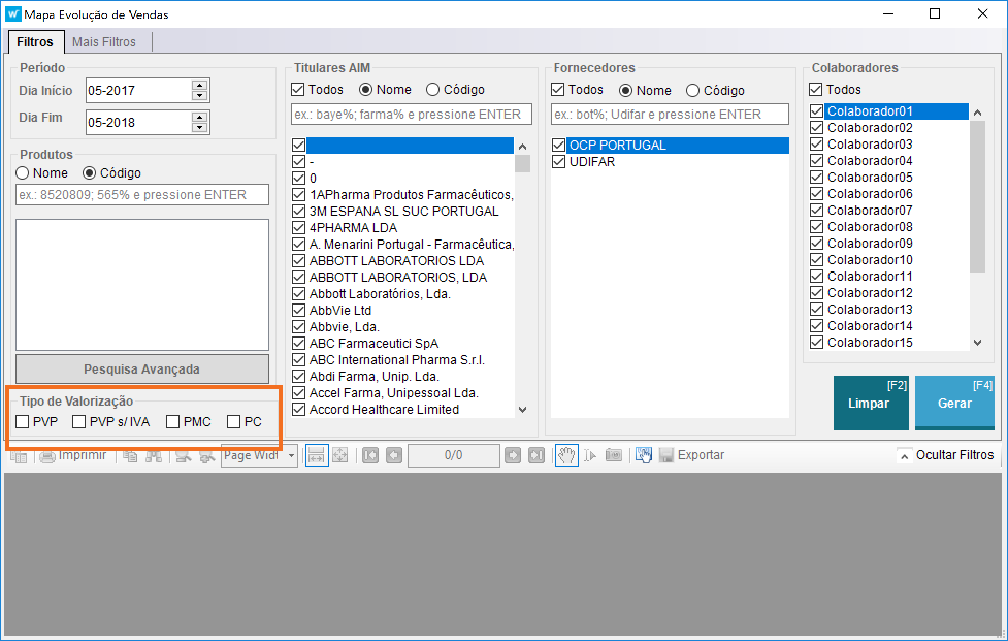Enable the PVP s/ IVA checkbox

[x=79, y=422]
